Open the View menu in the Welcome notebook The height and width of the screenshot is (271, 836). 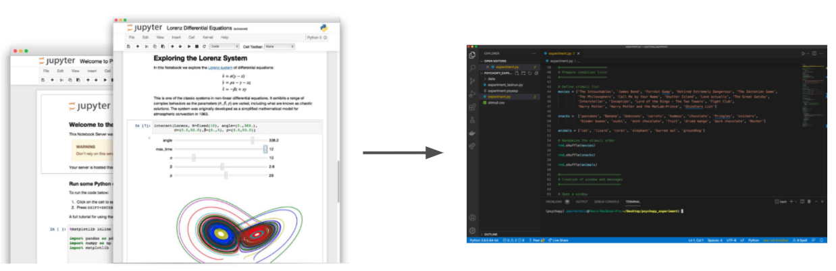click(76, 71)
